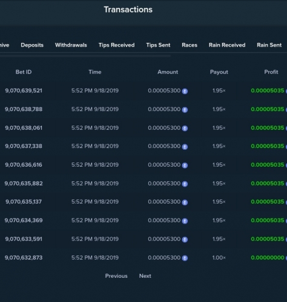287x302 pixels.
Task: Select the Tips Received tab
Action: (116, 45)
